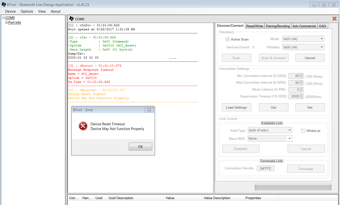
Task: Open the Options menu
Action: tap(27, 11)
